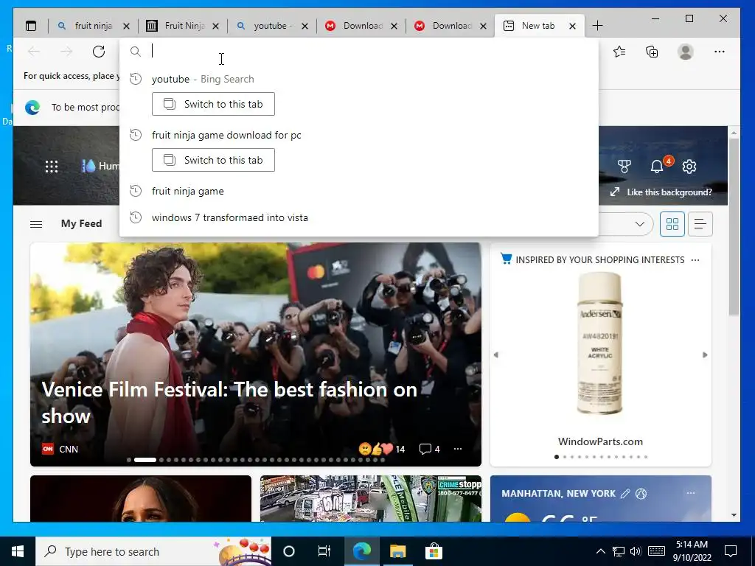The image size is (755, 566).
Task: Expand the feed layout dropdown chevron
Action: click(640, 224)
